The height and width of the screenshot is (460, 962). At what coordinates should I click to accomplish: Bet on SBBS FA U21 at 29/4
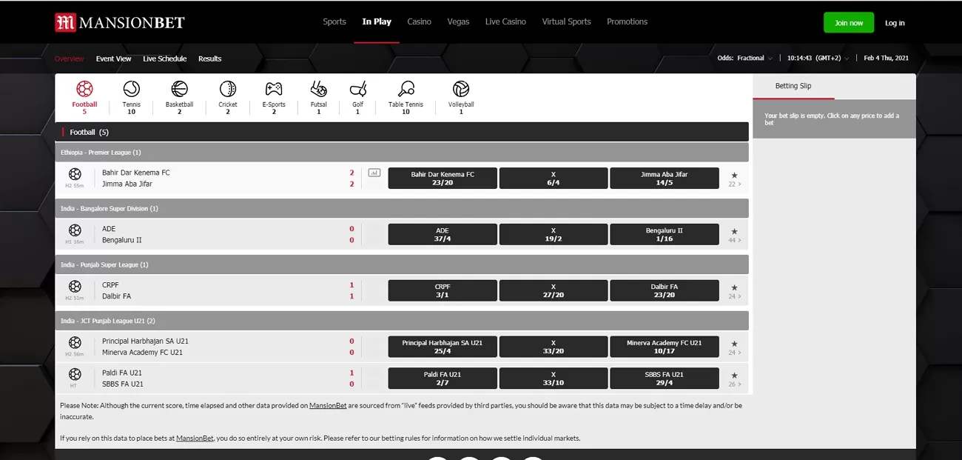click(665, 379)
